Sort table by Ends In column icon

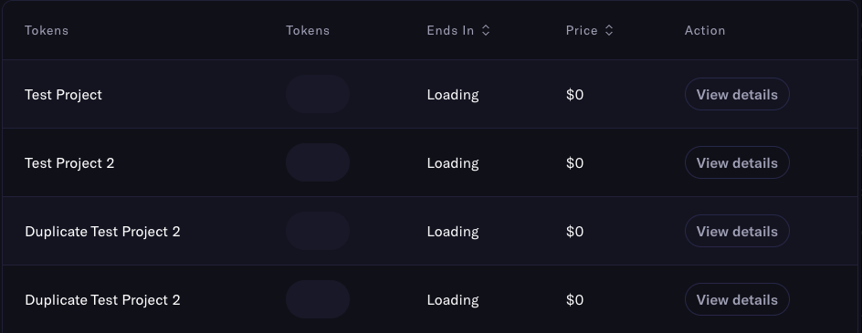click(x=486, y=30)
